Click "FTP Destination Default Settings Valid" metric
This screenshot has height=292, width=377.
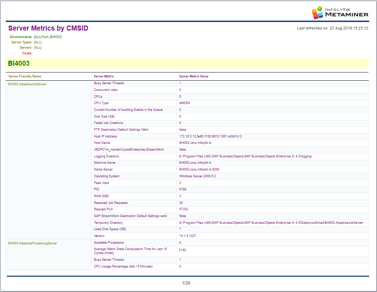121,130
